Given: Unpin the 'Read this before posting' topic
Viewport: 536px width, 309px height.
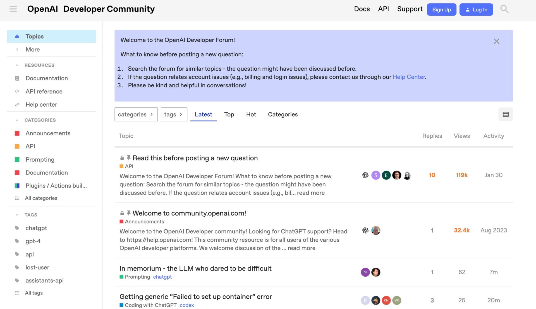Looking at the screenshot, I should [128, 157].
